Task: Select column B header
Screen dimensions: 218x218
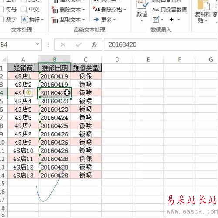Action: 54,59
